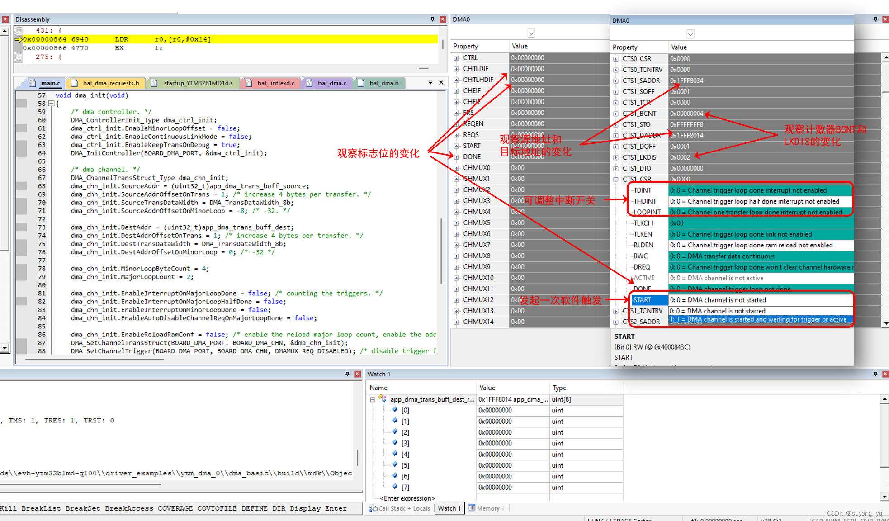Select watch element [7] value
889x521 pixels.
click(x=495, y=488)
